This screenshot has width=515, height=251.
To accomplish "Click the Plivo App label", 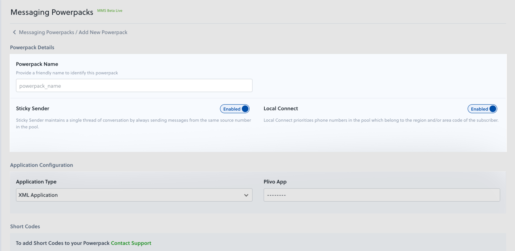I will click(275, 182).
